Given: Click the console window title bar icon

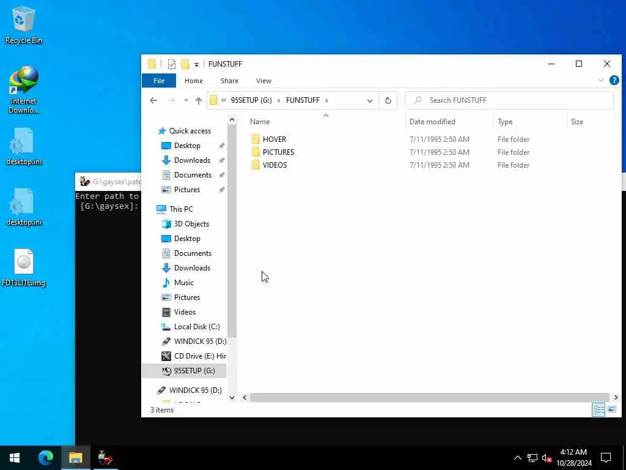Looking at the screenshot, I should (x=84, y=181).
